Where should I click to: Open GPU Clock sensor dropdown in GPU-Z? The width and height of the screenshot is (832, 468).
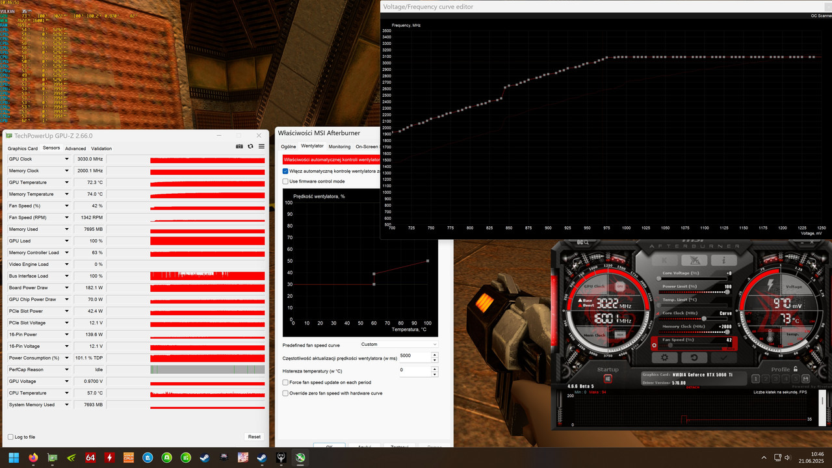[x=66, y=159]
